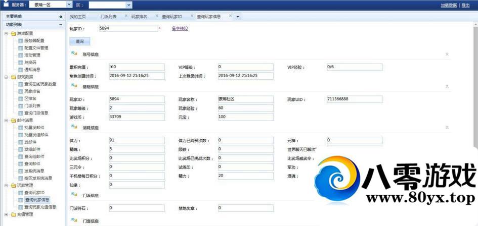Click the 玩家管理 folder icon

coord(13,185)
